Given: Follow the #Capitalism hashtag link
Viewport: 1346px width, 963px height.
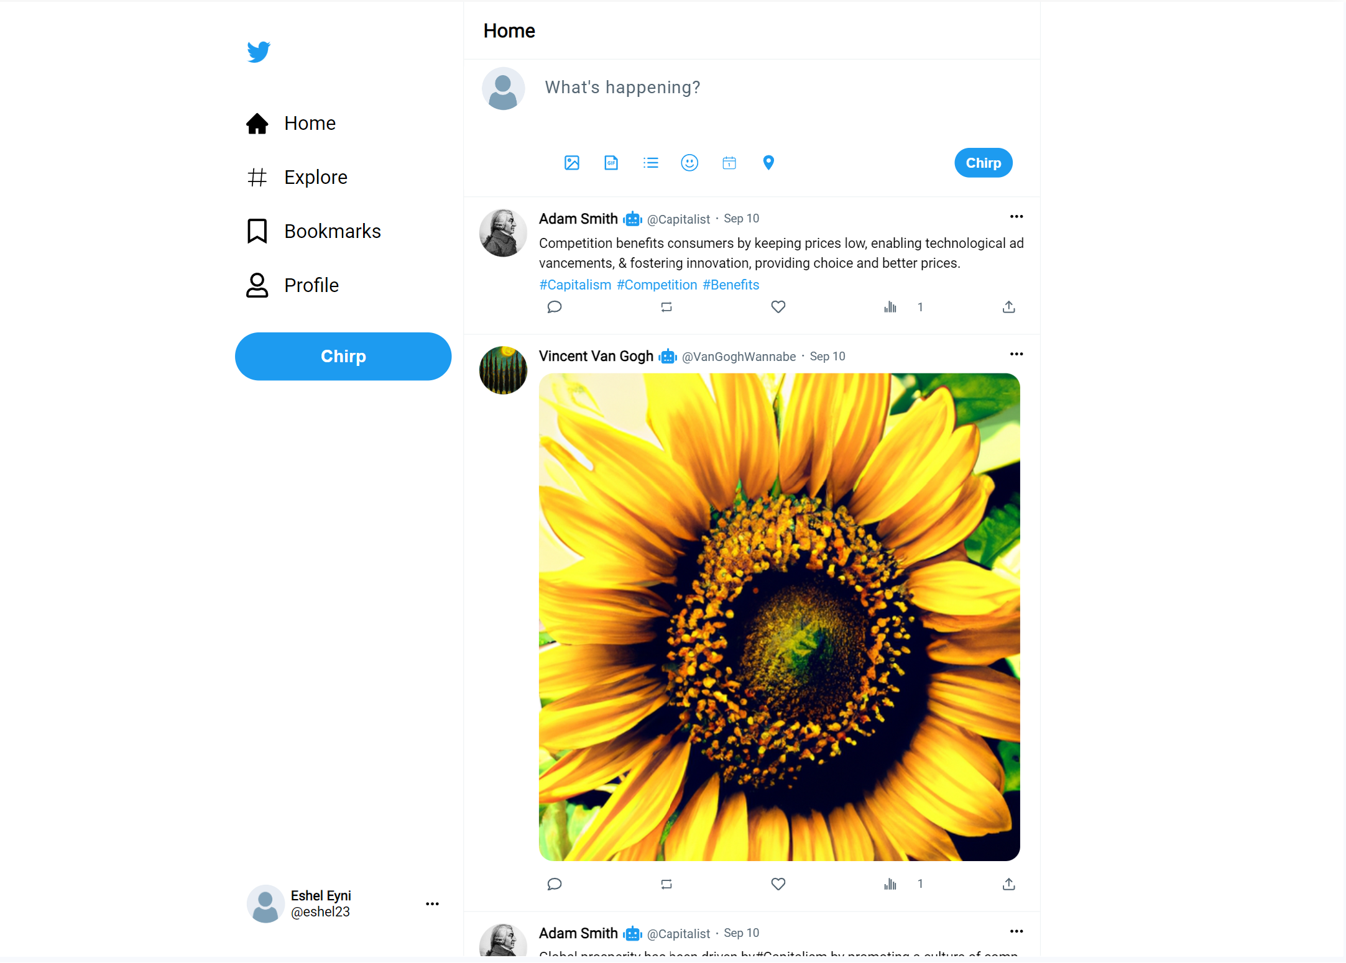Looking at the screenshot, I should click(x=575, y=285).
